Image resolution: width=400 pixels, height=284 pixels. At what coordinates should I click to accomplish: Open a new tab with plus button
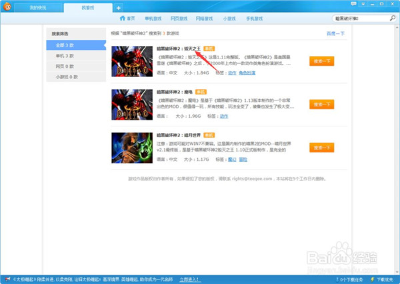pos(119,7)
